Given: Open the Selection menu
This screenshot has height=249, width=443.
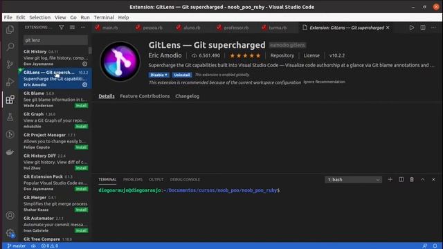Looking at the screenshot, I should (x=40, y=17).
